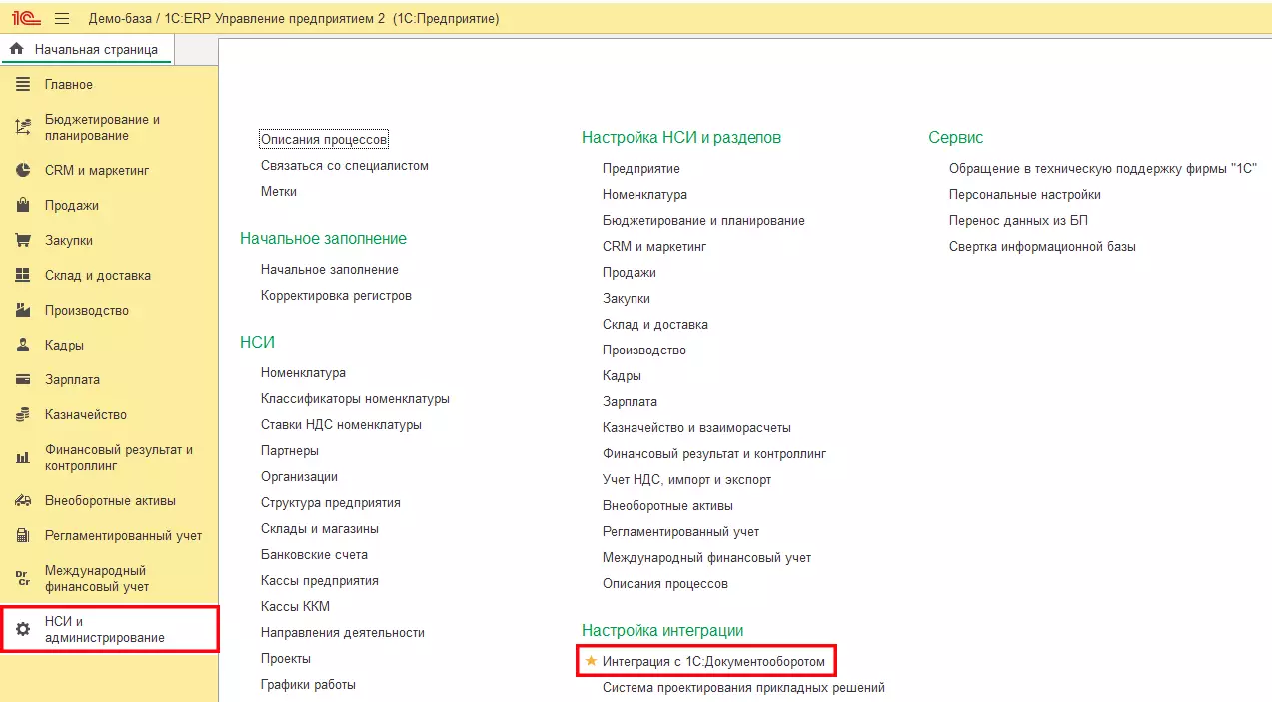Click the CRM и маркетинг pie icon
The height and width of the screenshot is (702, 1272).
click(23, 171)
